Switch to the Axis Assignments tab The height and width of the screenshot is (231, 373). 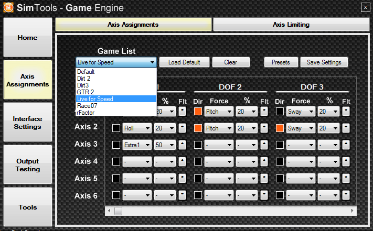[133, 25]
